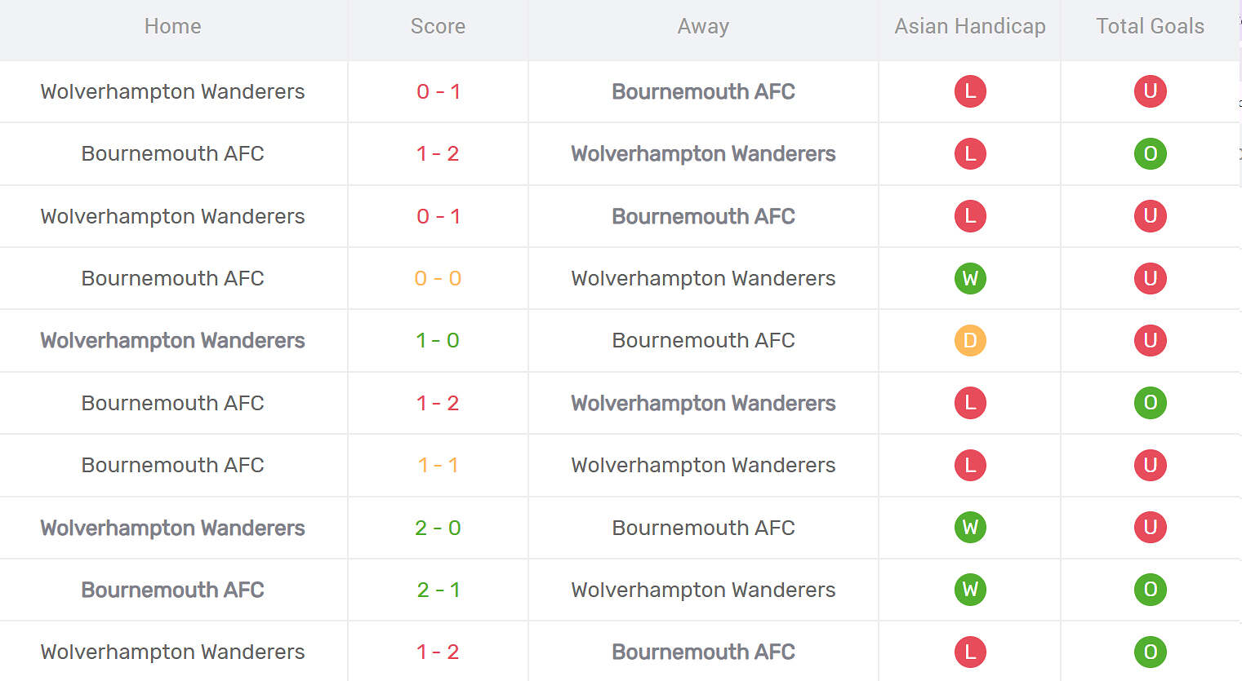This screenshot has height=681, width=1242.
Task: Click the red L badge in the 1 - 1 row
Action: [970, 466]
